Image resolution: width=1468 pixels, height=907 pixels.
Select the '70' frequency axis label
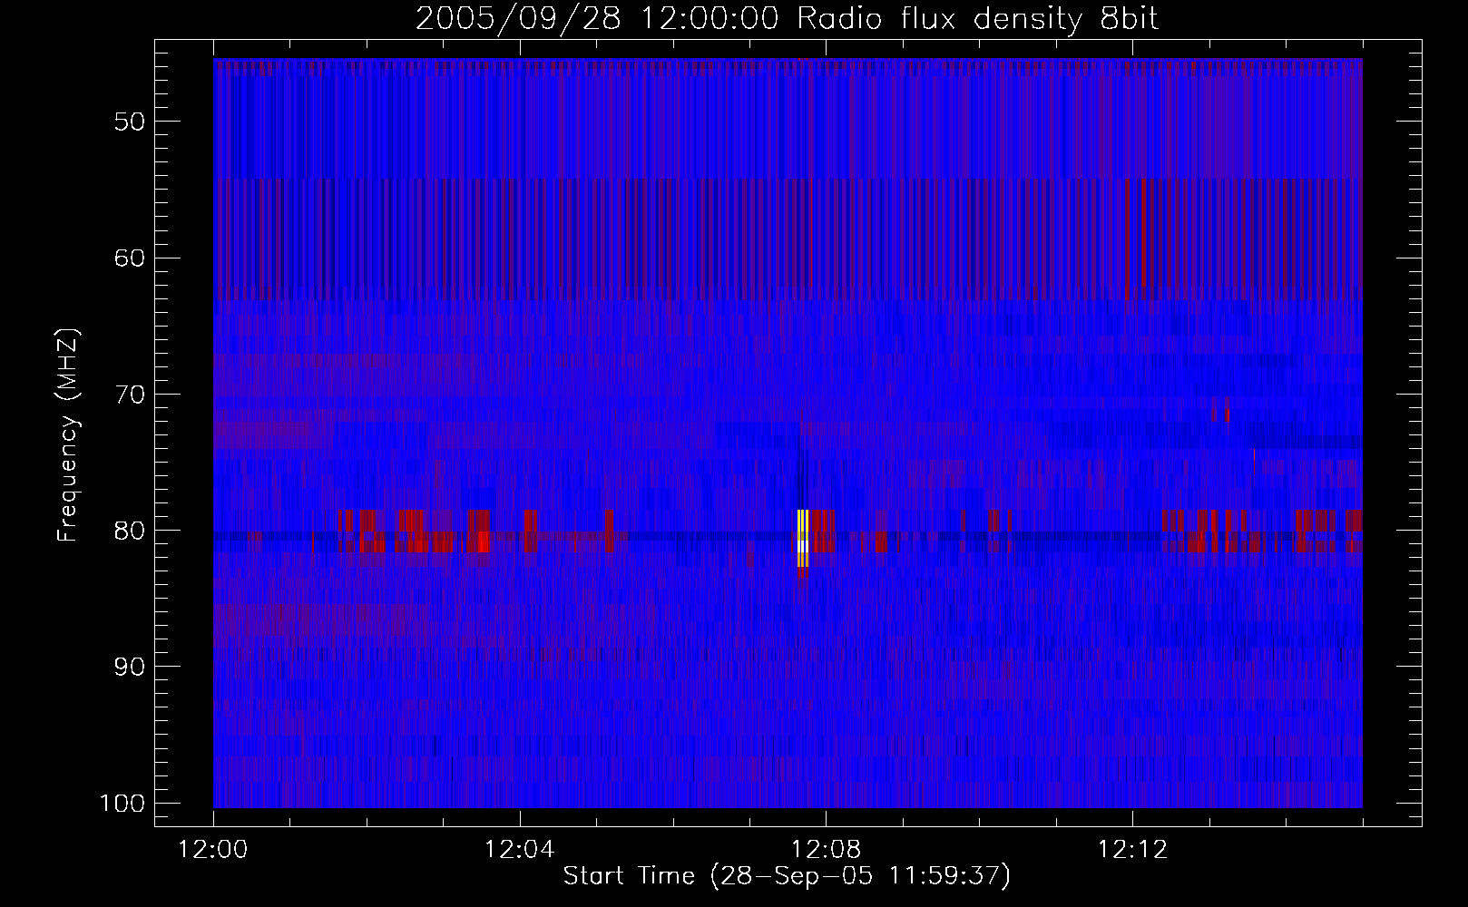(130, 395)
